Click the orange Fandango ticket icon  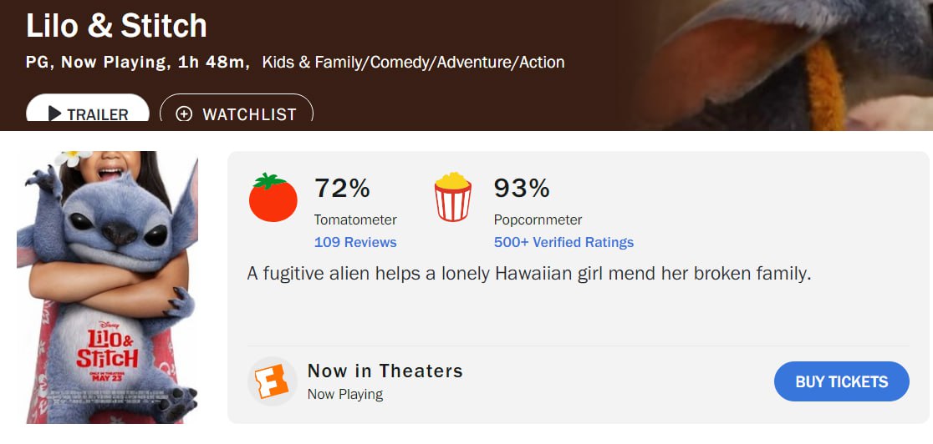coord(273,381)
